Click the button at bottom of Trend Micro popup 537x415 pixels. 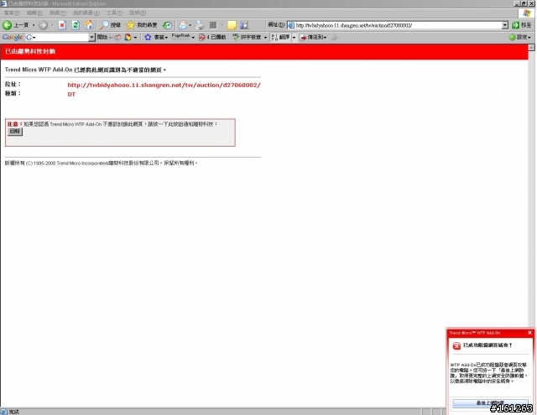pos(490,403)
